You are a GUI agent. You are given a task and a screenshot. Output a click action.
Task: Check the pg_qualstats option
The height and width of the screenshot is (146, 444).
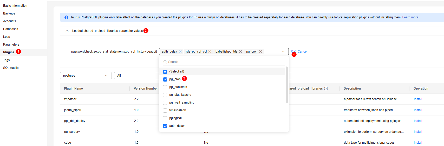165,87
